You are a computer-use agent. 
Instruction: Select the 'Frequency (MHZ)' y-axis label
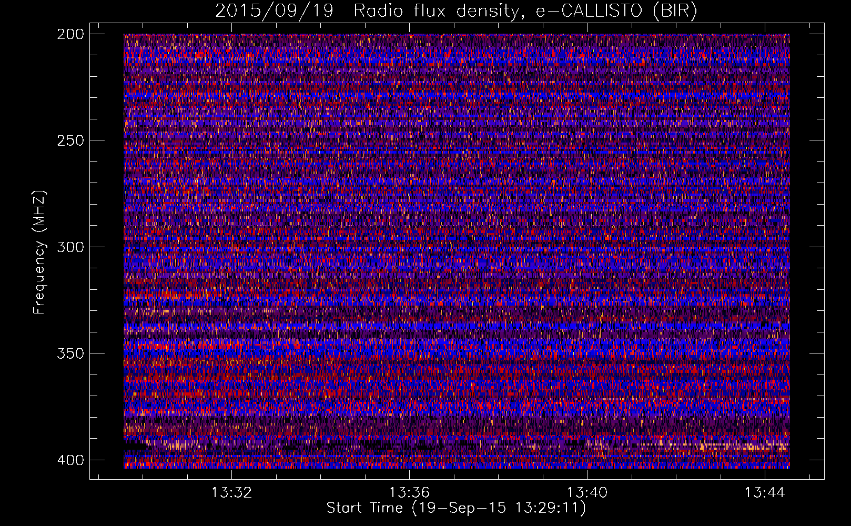point(39,252)
